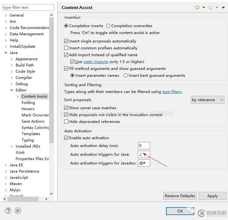The width and height of the screenshot is (228, 220).
Task: Toggle Fill method arguments checkbox
Action: coord(66,68)
